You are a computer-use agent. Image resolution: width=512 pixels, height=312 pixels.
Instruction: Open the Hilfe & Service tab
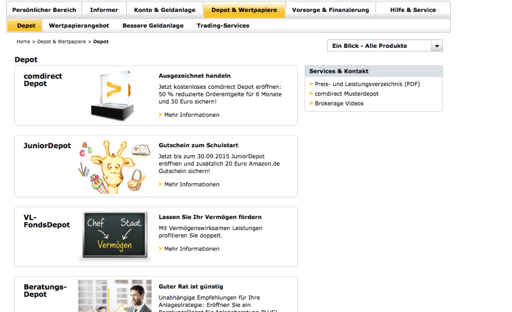pos(413,10)
